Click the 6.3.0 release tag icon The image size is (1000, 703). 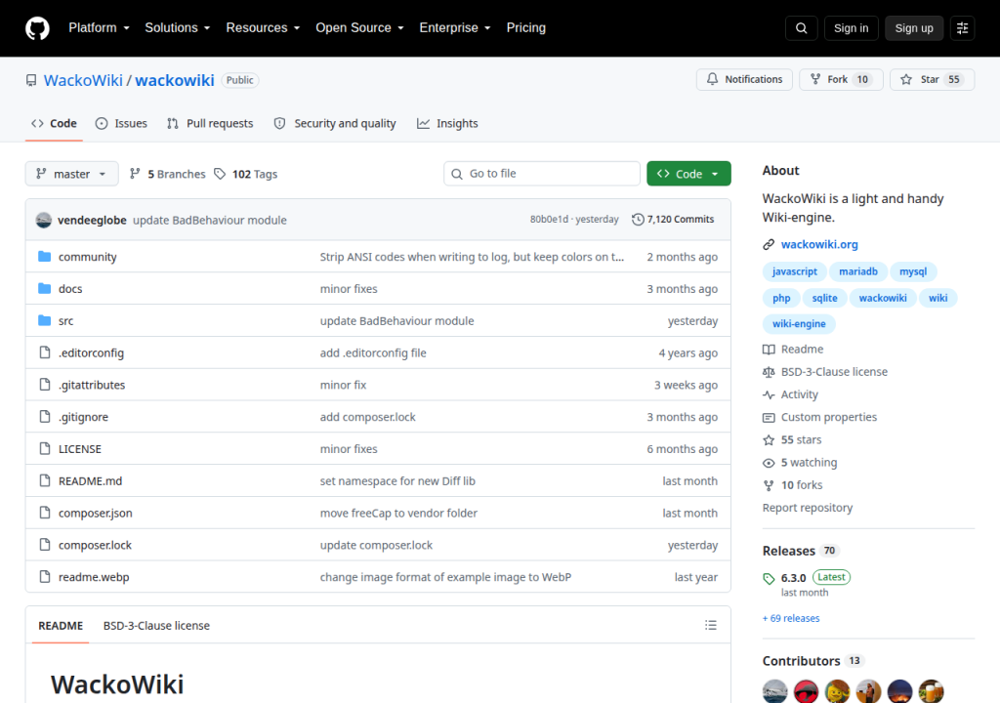[769, 579]
